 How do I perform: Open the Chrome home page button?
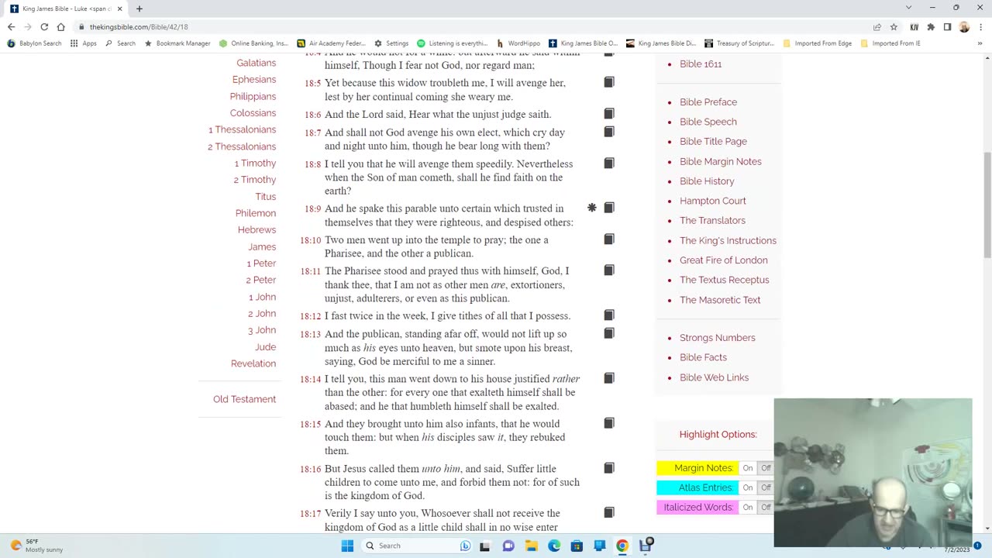(x=60, y=26)
